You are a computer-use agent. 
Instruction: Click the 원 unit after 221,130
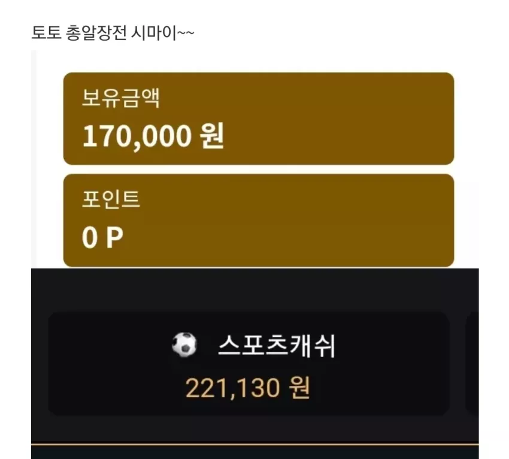tap(299, 387)
